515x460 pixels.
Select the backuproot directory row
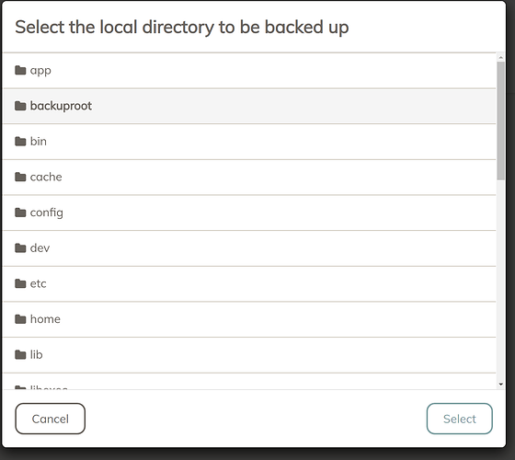click(x=249, y=106)
